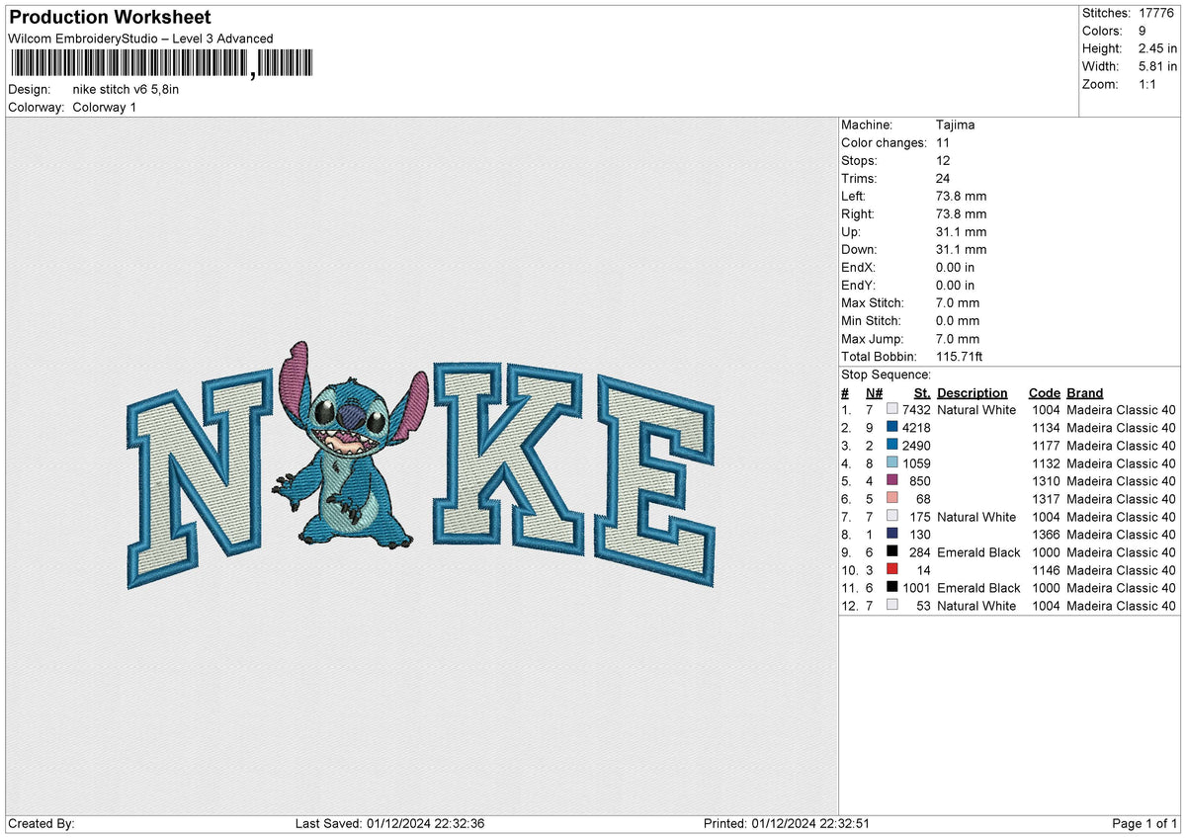Toggle the Code column header

tap(1044, 392)
